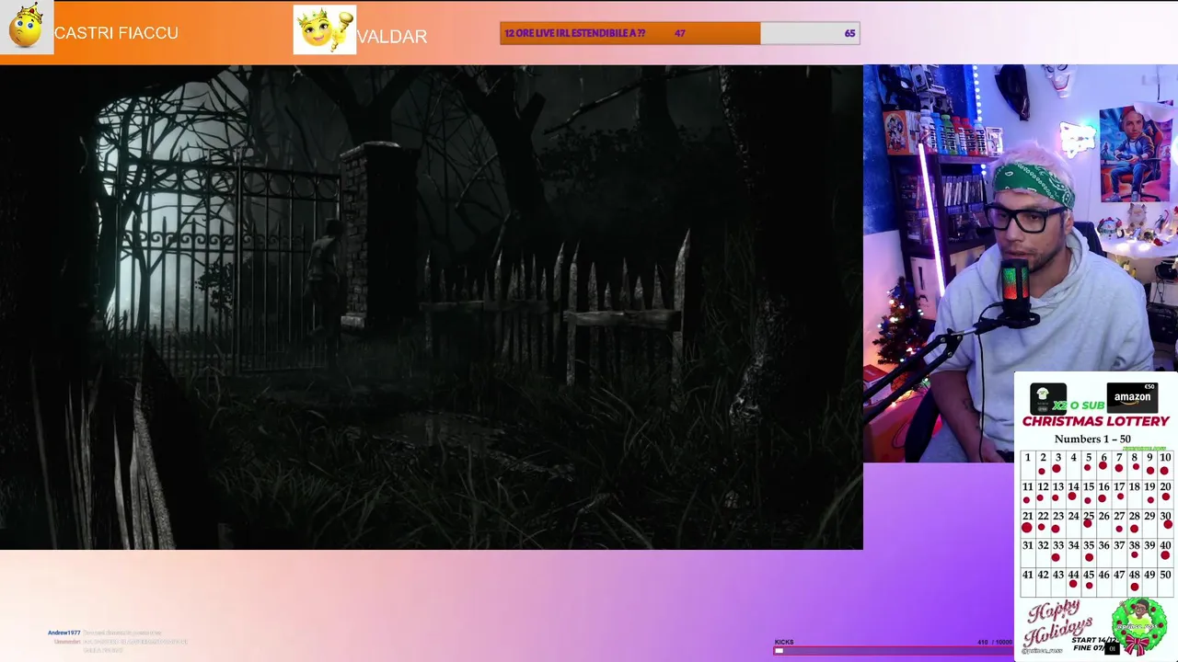Viewport: 1178px width, 662px height.
Task: Click lottery number 18 cell
Action: pos(1135,495)
